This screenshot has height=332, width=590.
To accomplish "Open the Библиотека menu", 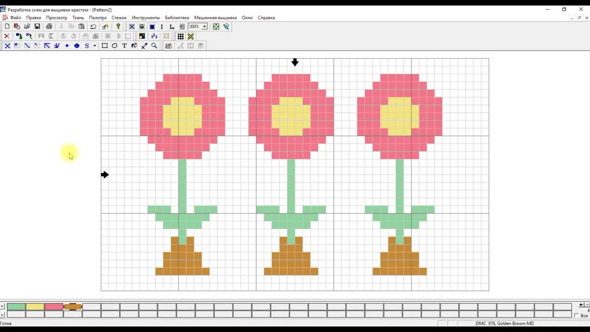I will coord(177,18).
